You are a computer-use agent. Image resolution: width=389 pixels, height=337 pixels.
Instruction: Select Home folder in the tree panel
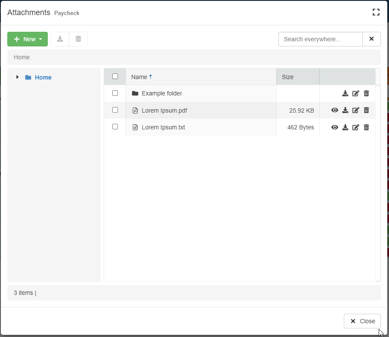[43, 77]
